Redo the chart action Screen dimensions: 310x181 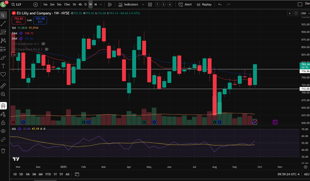pos(228,4)
